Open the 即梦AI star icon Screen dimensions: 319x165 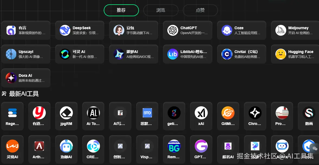[119, 54]
